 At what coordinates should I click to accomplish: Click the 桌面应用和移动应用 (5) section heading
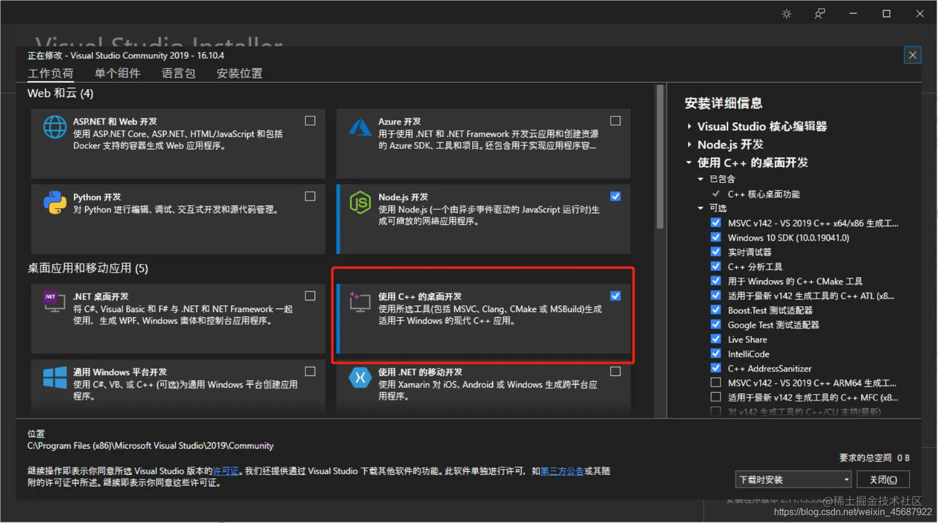click(87, 268)
